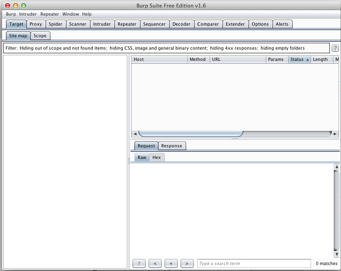
Task: Sort table by Host column
Action: tap(159, 59)
